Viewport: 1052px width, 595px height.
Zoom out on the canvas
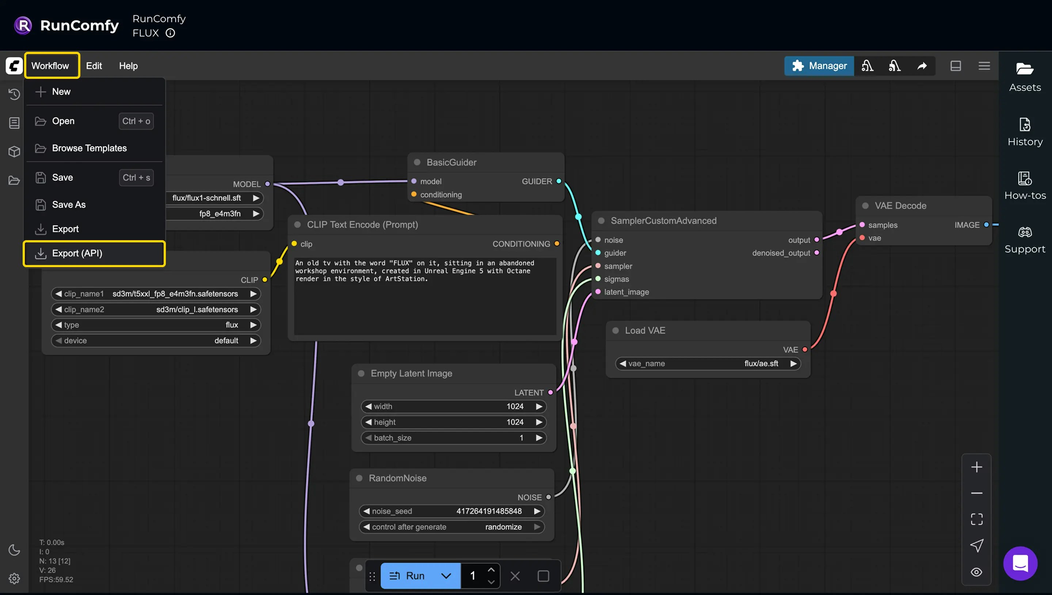[x=977, y=493]
